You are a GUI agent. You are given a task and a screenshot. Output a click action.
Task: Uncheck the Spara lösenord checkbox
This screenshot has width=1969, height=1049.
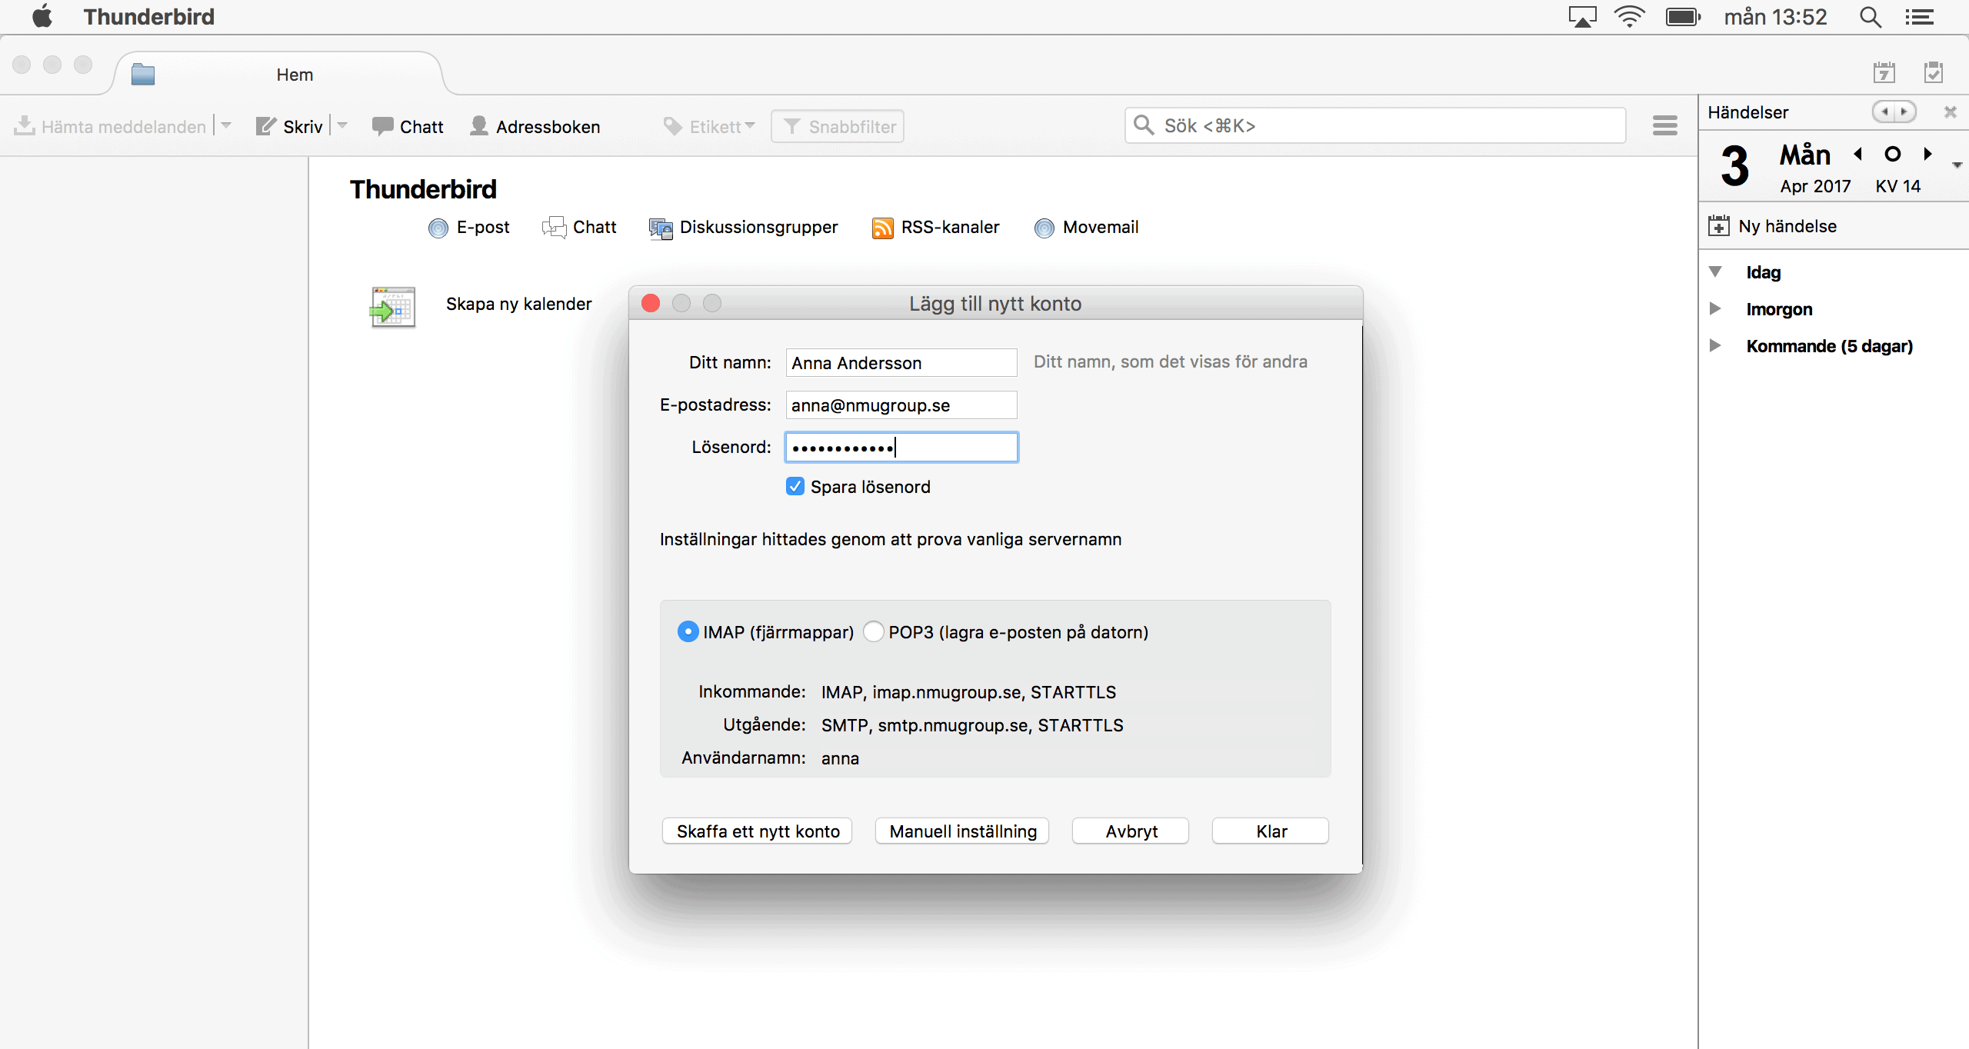coord(795,486)
